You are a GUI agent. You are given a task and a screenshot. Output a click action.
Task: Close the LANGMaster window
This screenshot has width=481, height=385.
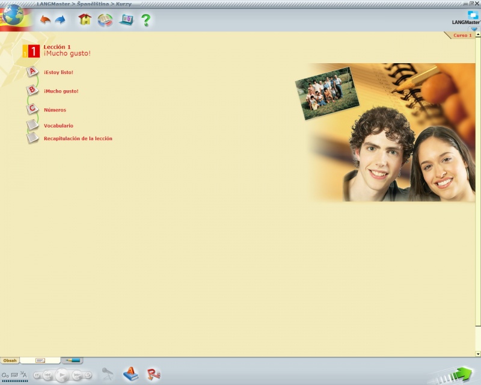477,4
